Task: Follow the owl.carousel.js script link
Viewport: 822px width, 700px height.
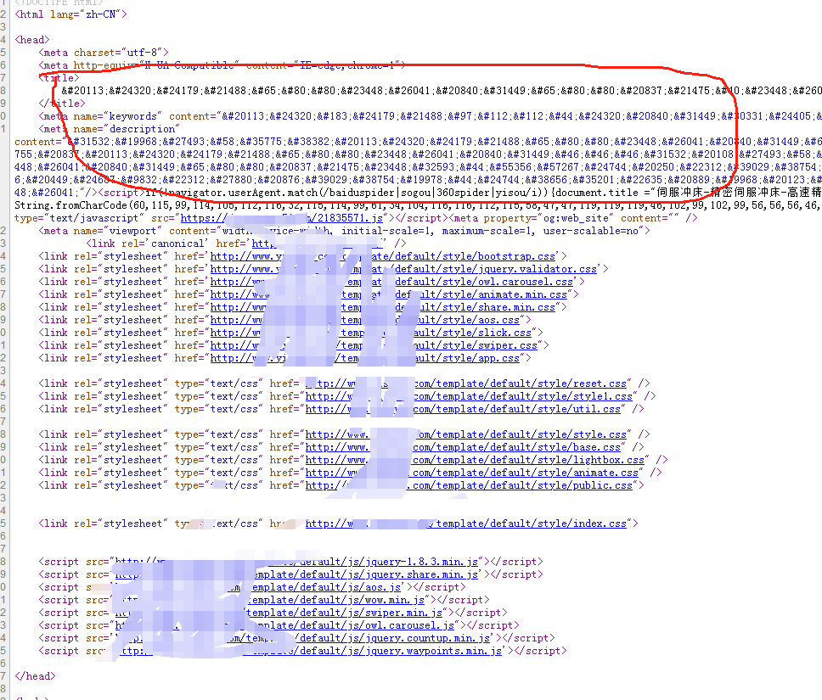Action: [x=284, y=625]
